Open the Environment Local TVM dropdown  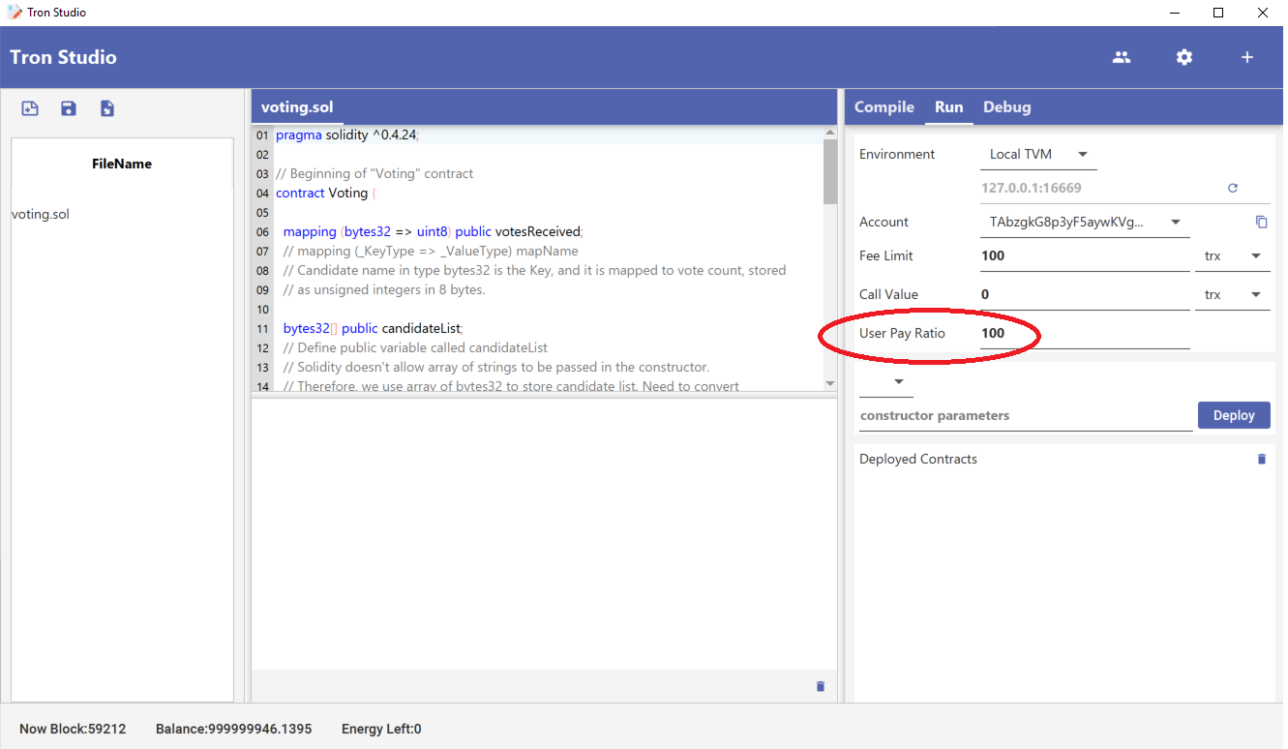[1038, 155]
